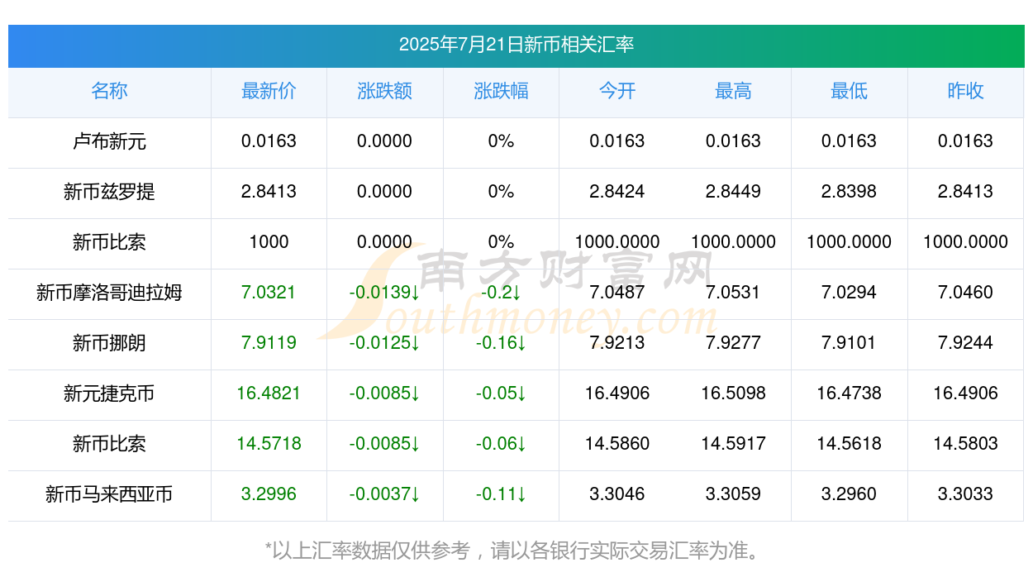Select the 新币兹罗提 row name

[109, 192]
